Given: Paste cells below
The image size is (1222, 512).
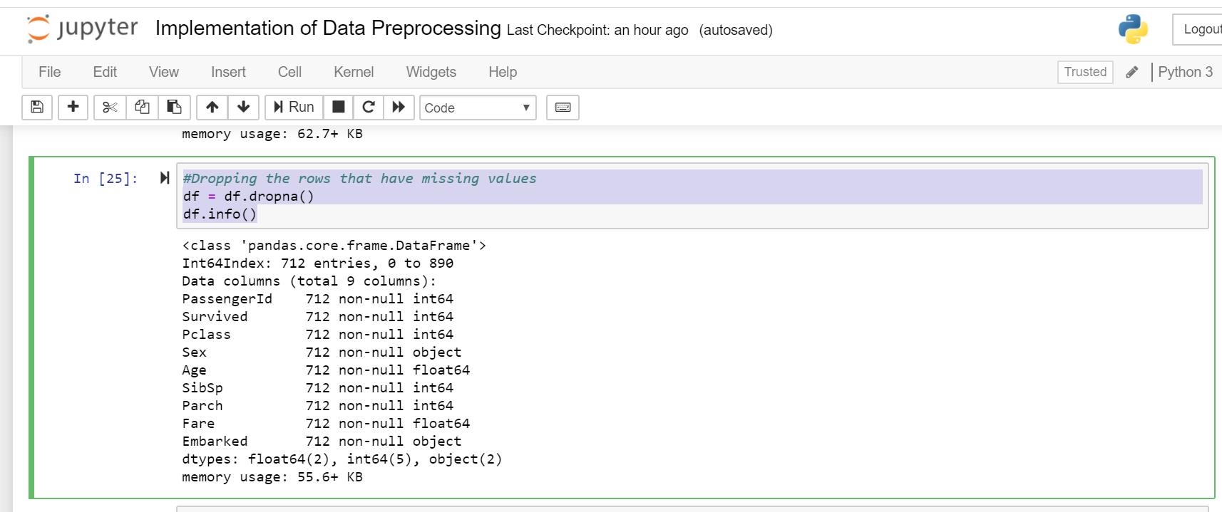Looking at the screenshot, I should click(x=174, y=108).
